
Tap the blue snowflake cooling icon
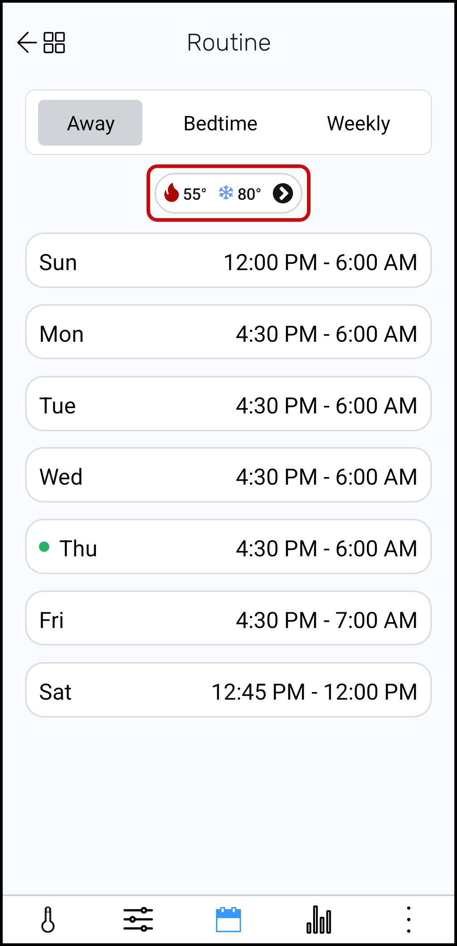(x=226, y=193)
